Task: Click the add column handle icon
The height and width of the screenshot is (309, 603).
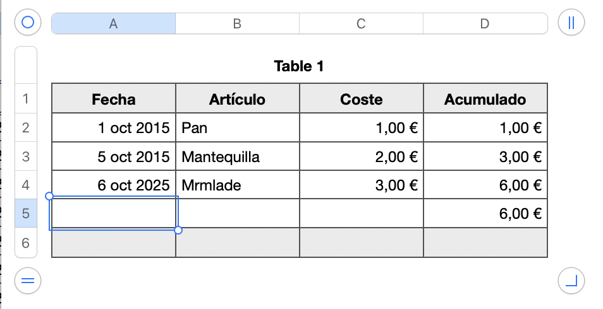Action: pyautogui.click(x=571, y=23)
